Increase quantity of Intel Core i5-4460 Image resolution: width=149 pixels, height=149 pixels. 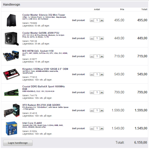(x=102, y=128)
